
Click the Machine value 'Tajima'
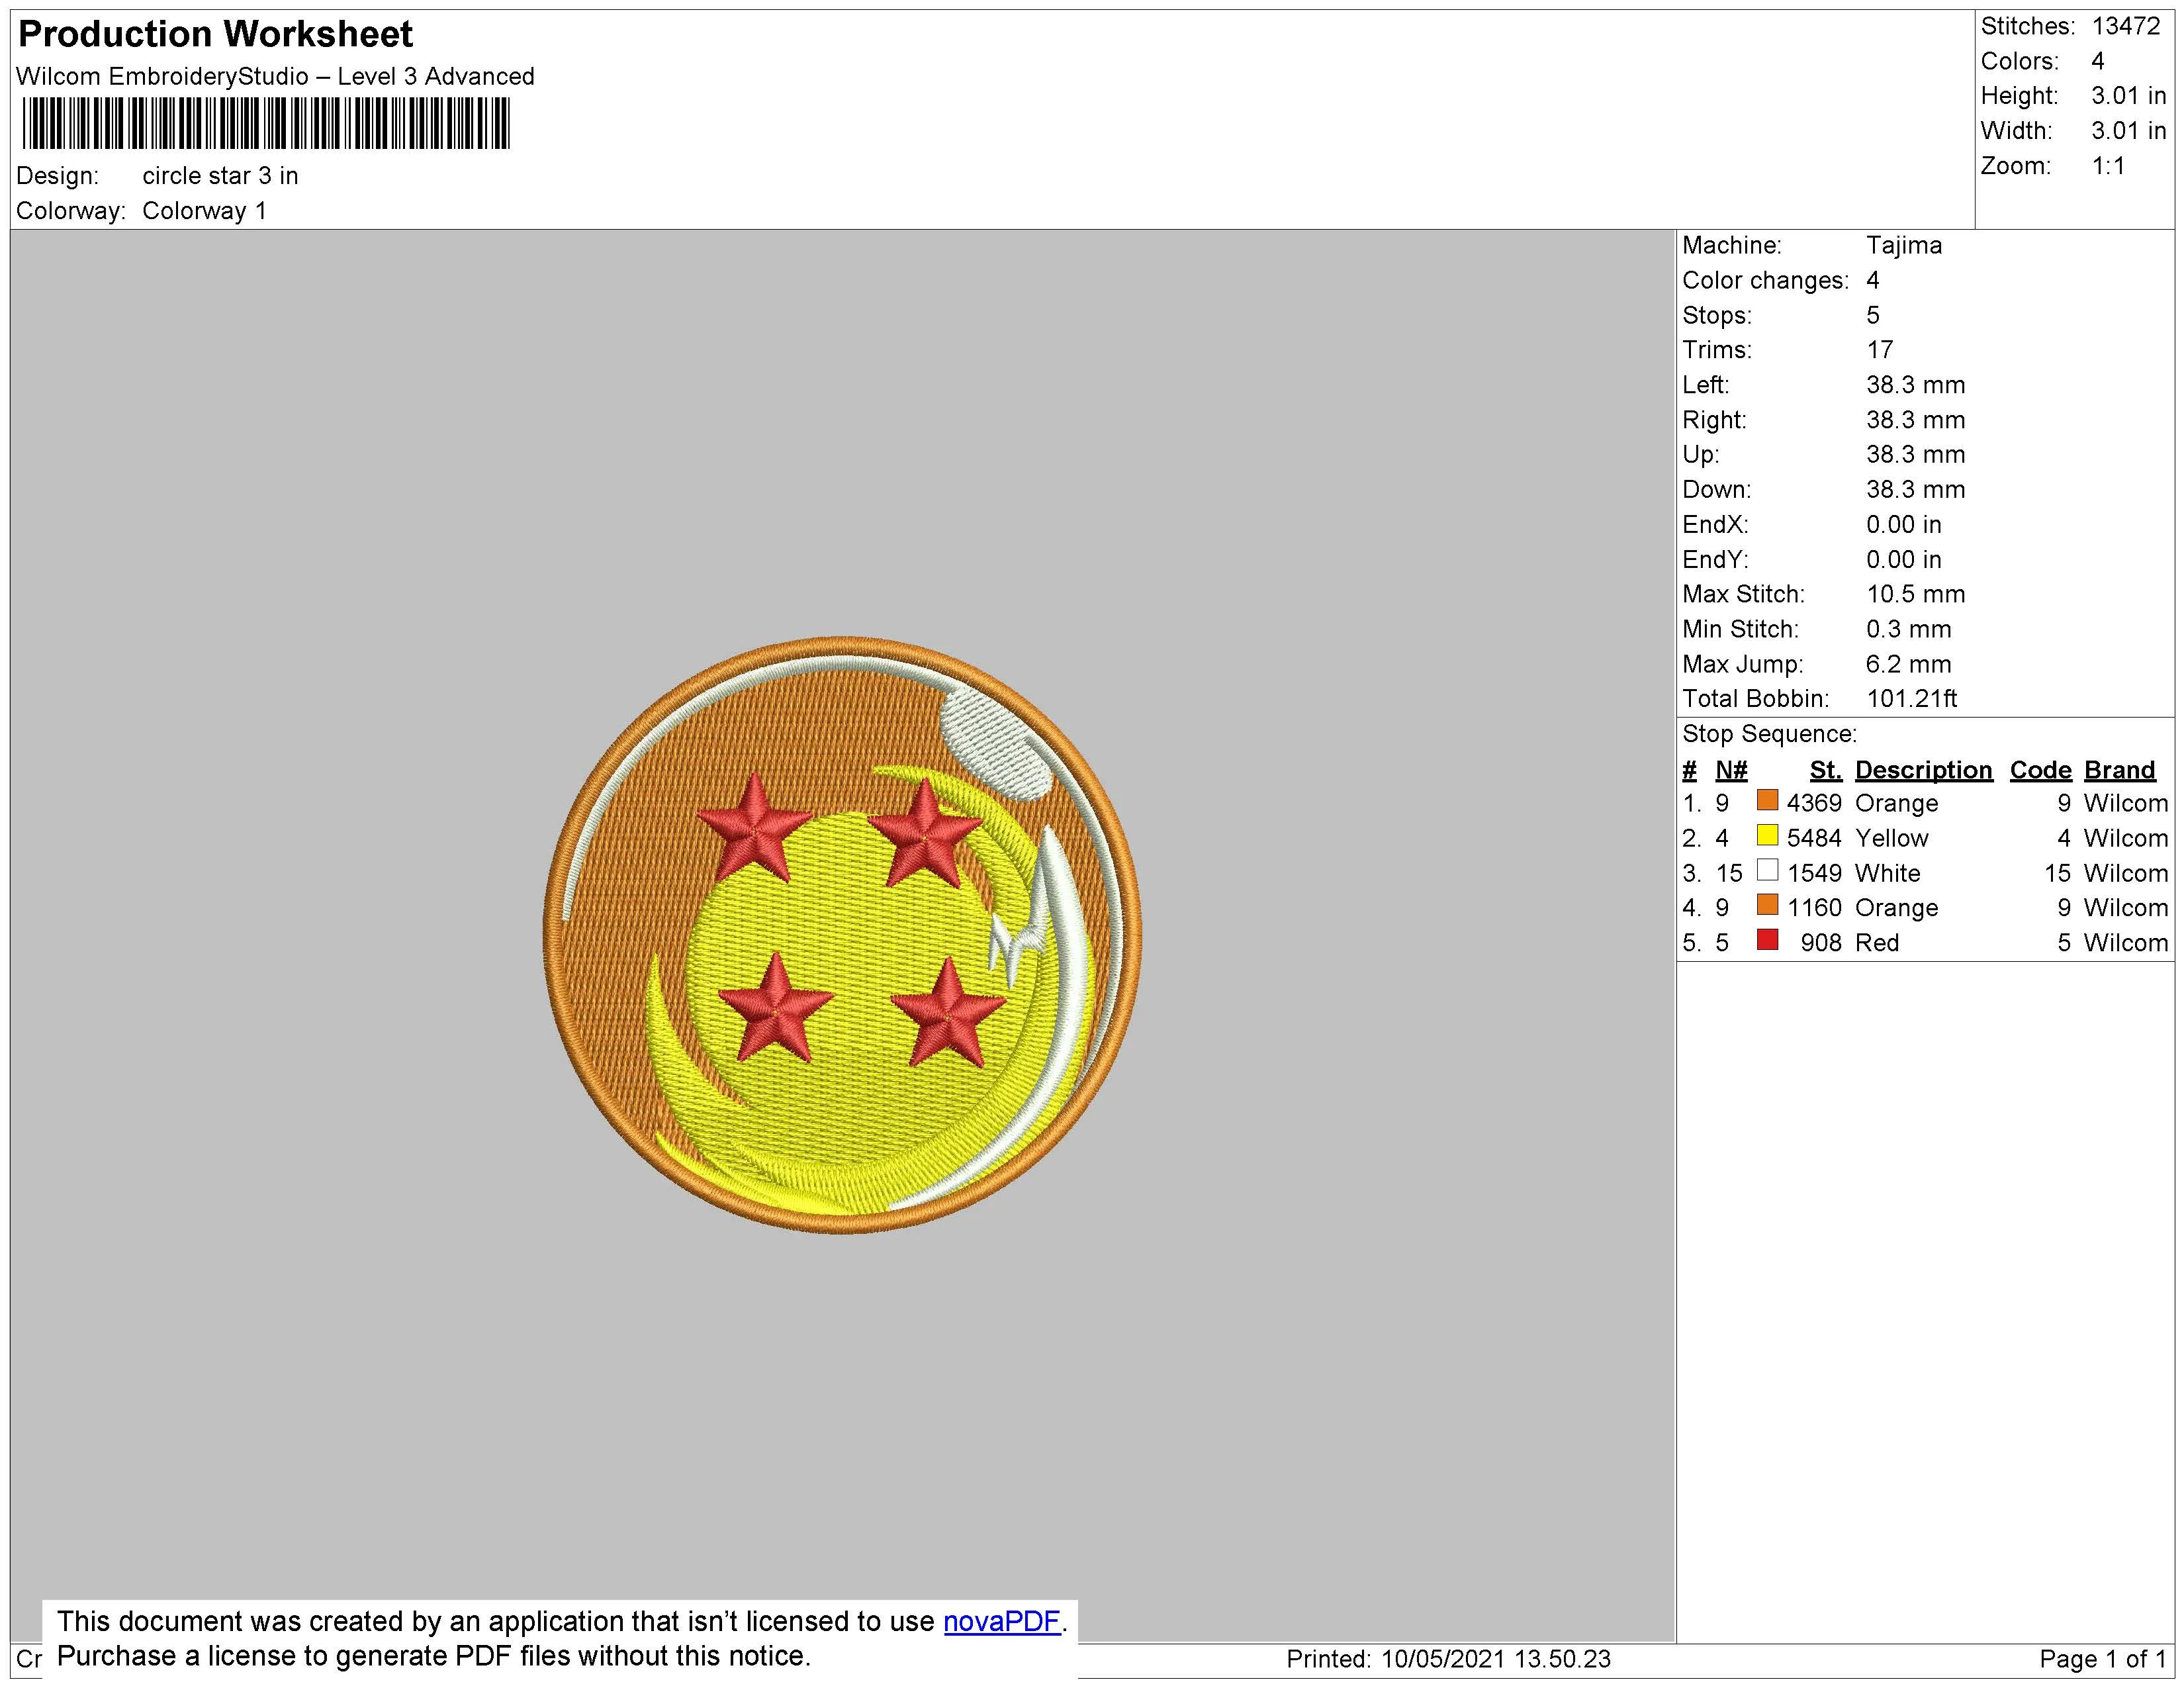[1904, 246]
